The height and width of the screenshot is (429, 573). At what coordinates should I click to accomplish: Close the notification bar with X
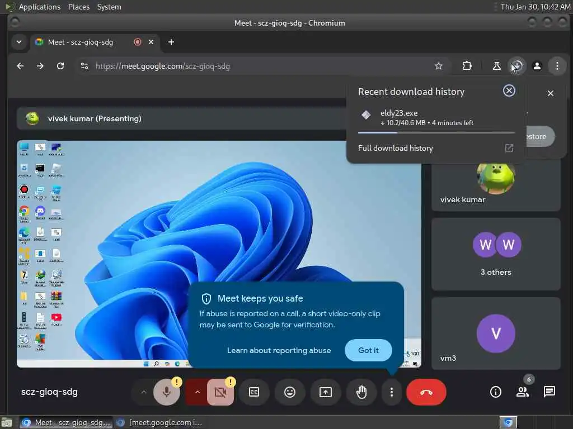(x=551, y=93)
